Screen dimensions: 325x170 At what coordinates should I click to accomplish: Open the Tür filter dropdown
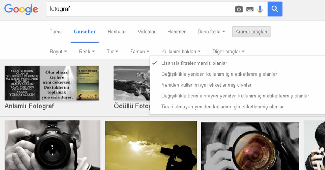point(112,51)
